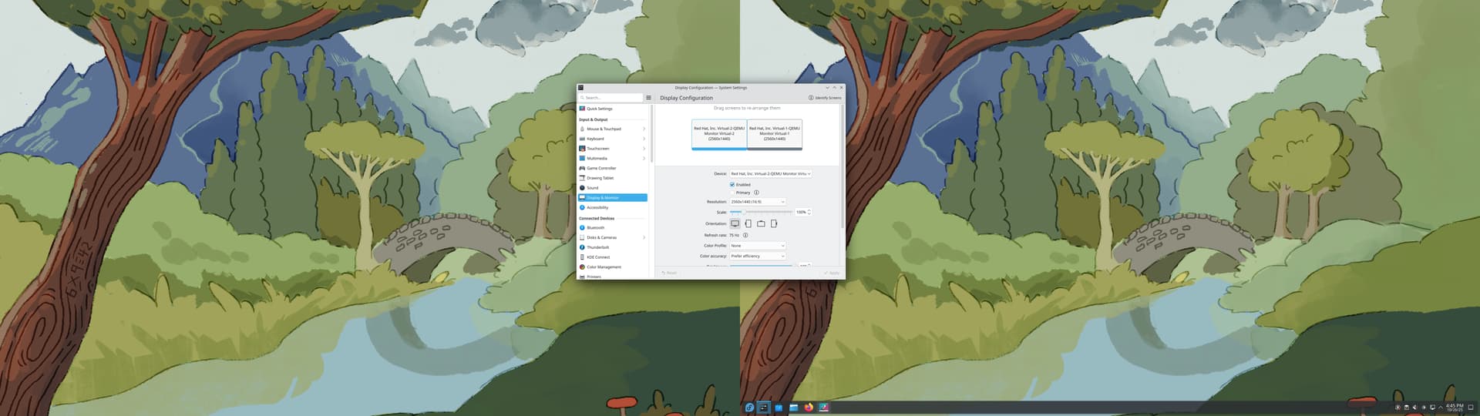The height and width of the screenshot is (416, 1480).
Task: Open the Color Profile dropdown
Action: (x=757, y=246)
